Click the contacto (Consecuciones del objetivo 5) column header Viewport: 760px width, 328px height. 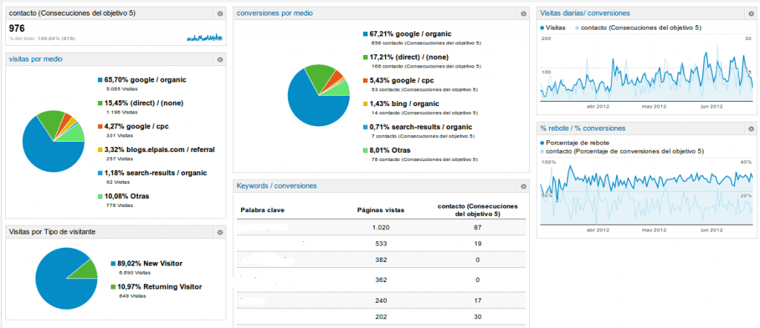(477, 210)
